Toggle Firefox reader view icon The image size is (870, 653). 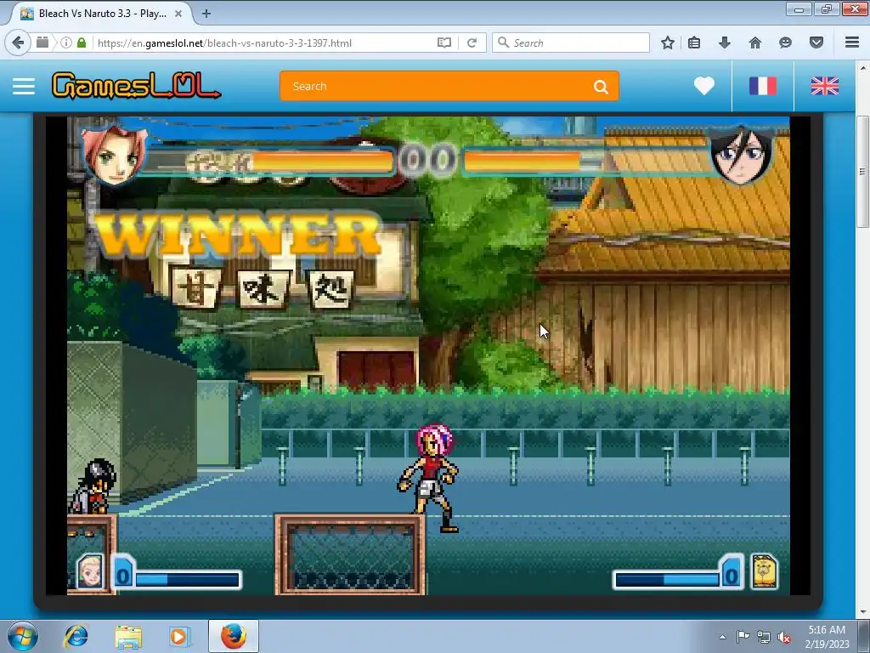[x=443, y=43]
